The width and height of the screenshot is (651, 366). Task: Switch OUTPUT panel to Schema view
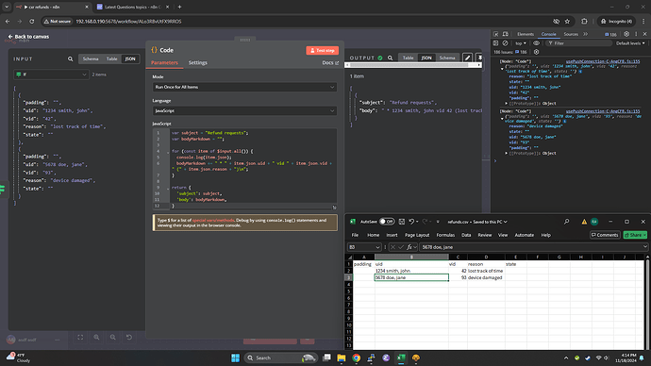click(x=447, y=58)
